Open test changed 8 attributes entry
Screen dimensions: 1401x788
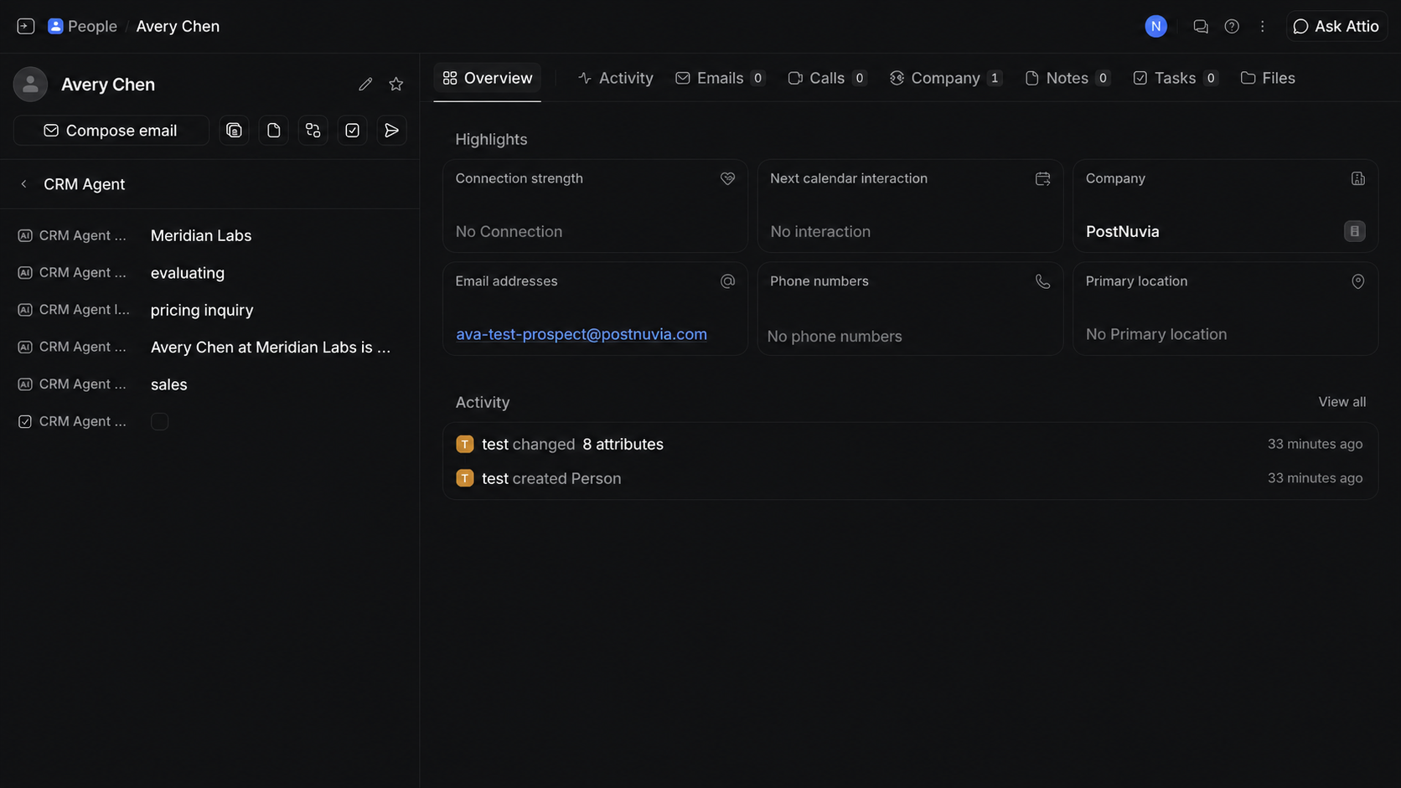point(910,444)
